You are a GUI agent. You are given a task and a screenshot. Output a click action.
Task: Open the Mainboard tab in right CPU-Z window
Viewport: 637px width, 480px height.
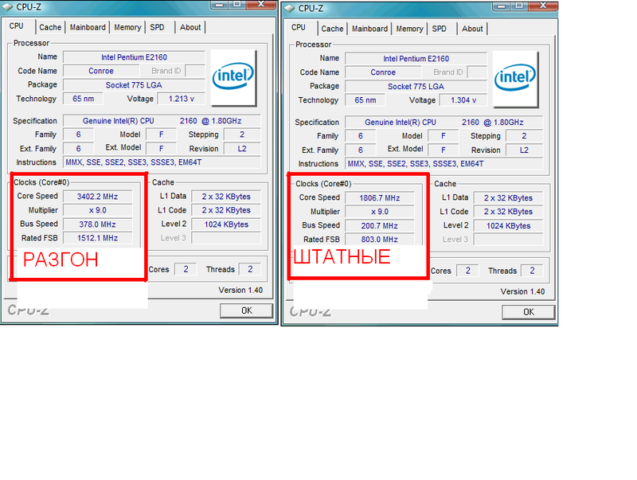tap(369, 29)
